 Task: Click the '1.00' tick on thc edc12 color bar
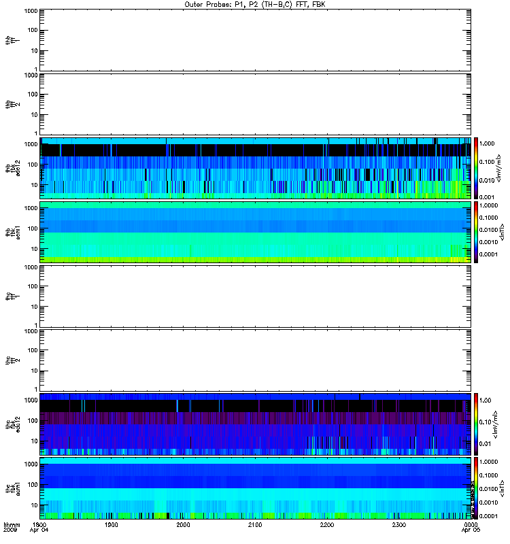click(x=486, y=401)
